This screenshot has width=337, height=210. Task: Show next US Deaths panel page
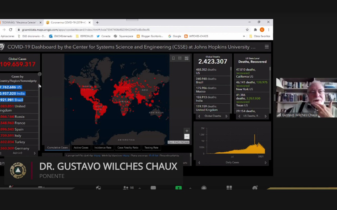click(x=266, y=116)
